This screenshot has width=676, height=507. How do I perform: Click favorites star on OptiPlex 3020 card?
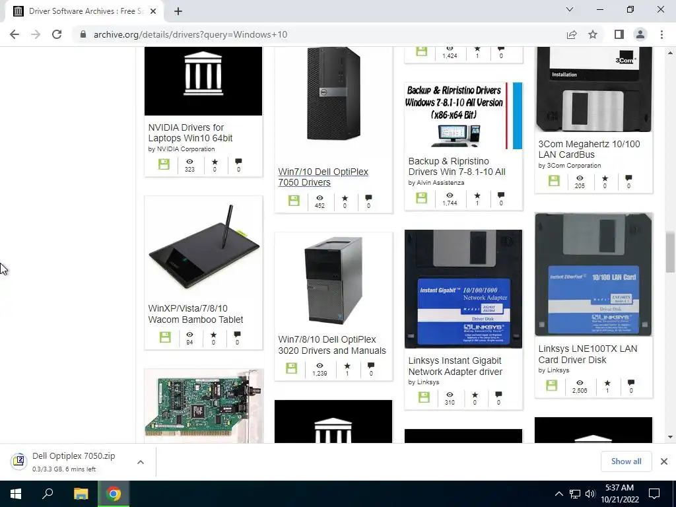pos(347,366)
